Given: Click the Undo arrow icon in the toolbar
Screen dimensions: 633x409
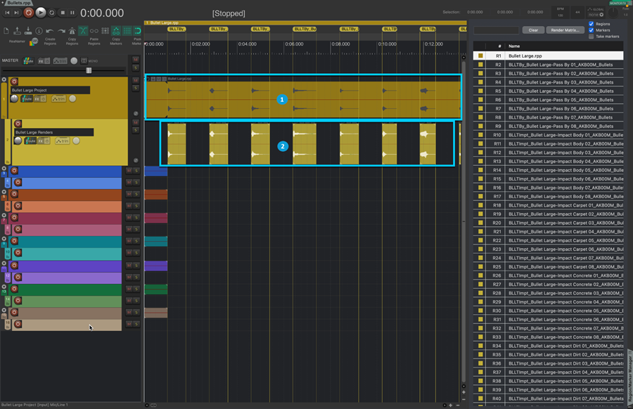Looking at the screenshot, I should (x=50, y=31).
